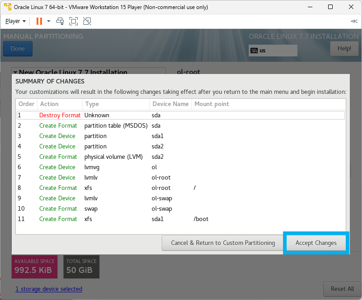Open the 1 storage device selected link
The height and width of the screenshot is (300, 362).
pos(49,289)
